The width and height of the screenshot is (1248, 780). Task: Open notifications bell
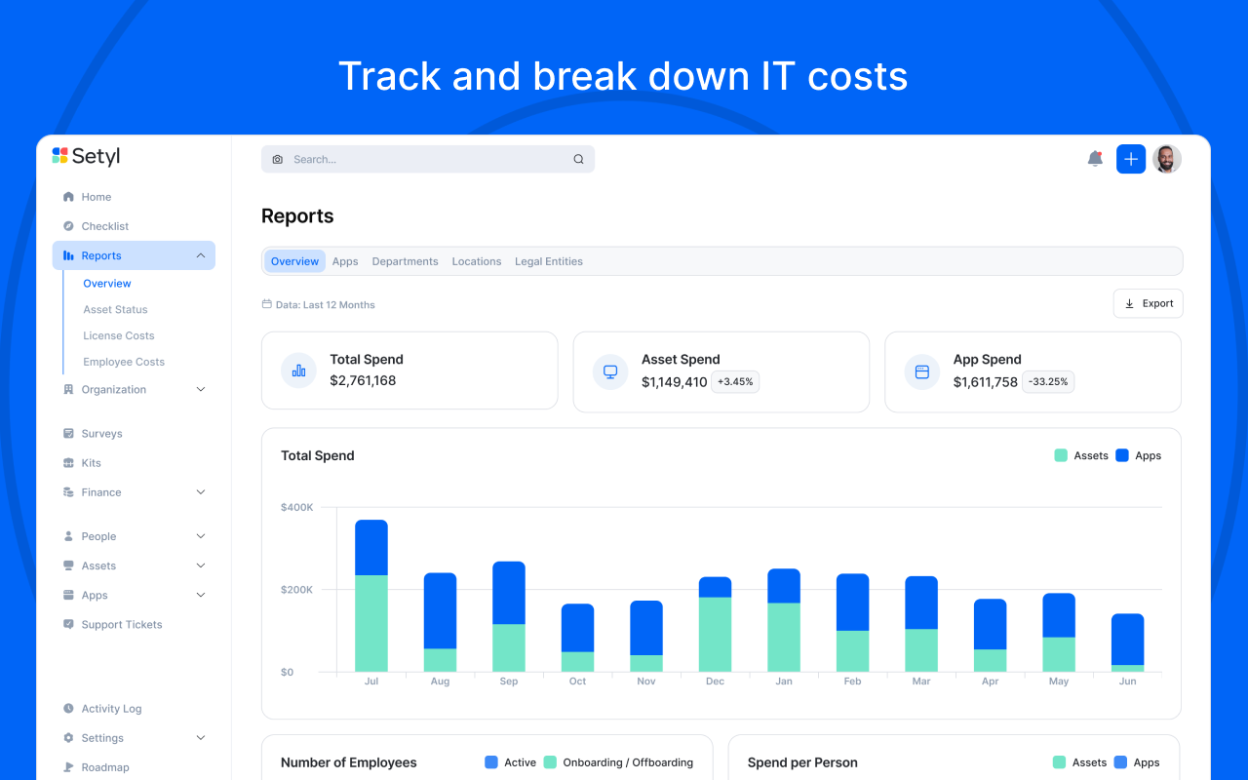click(x=1095, y=159)
